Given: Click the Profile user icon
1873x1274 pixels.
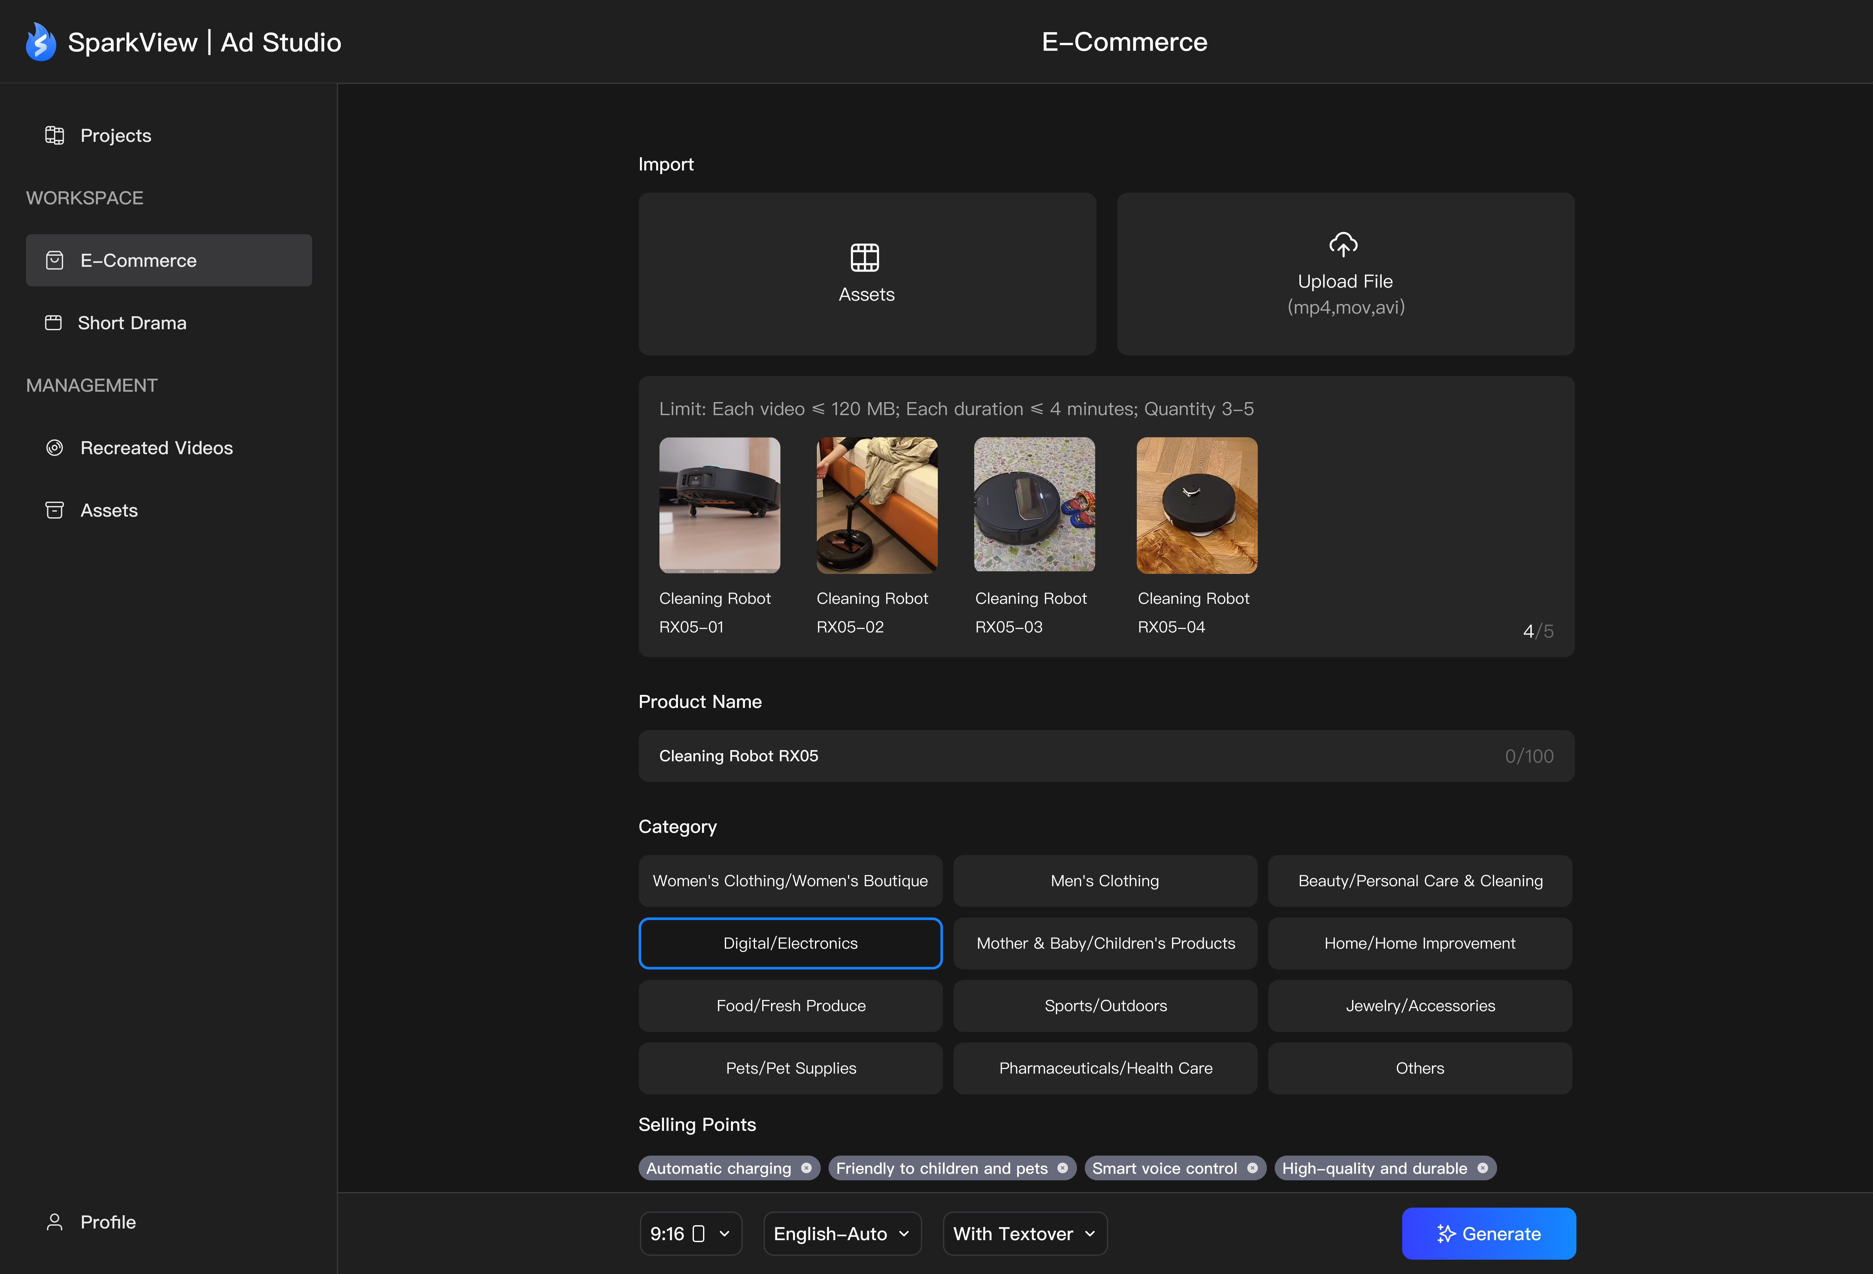Looking at the screenshot, I should 55,1222.
